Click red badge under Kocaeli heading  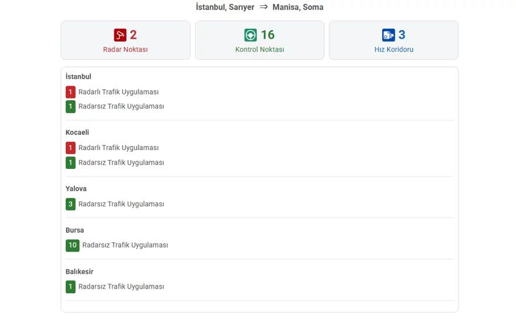tap(70, 148)
